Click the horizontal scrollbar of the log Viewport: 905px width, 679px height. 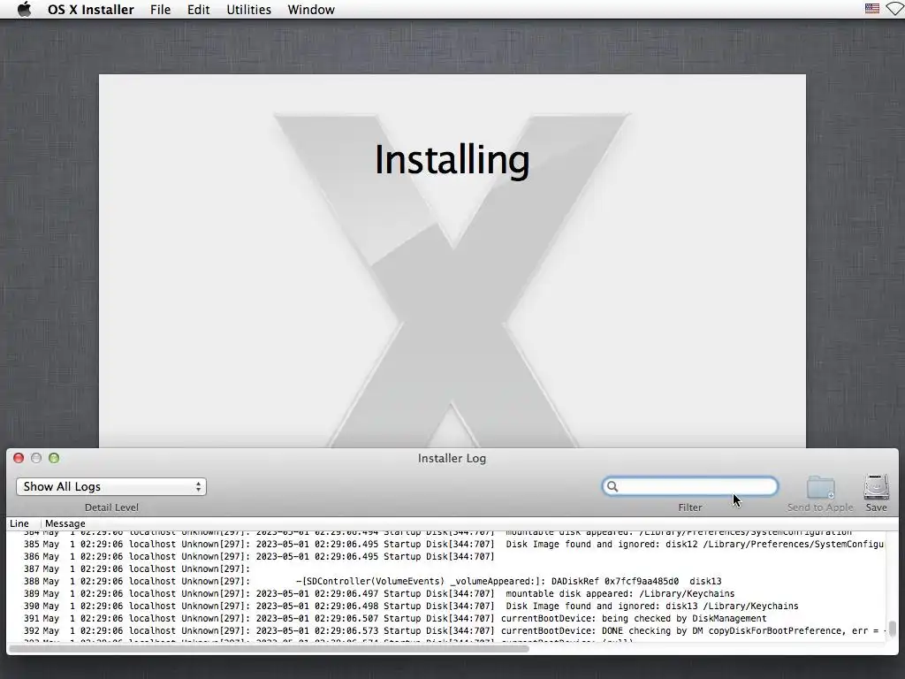pos(270,649)
